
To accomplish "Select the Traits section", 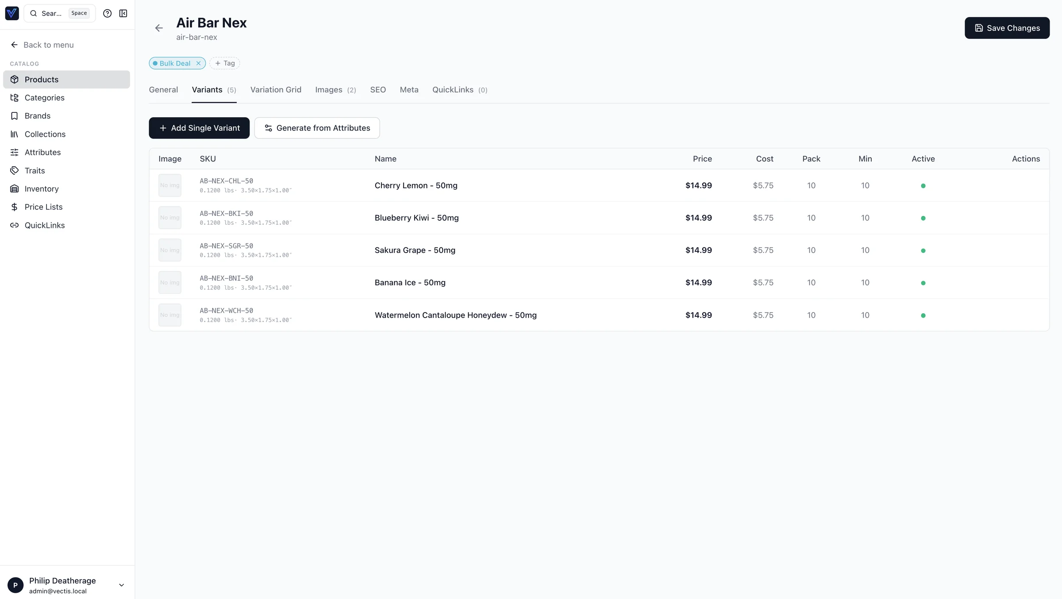I will point(35,170).
